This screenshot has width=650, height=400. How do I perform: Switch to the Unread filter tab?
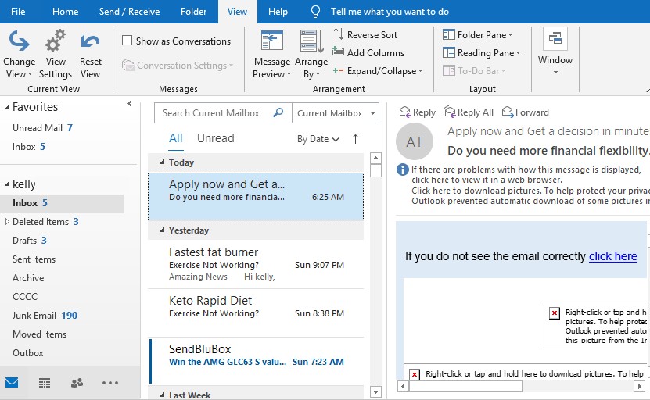click(x=215, y=138)
